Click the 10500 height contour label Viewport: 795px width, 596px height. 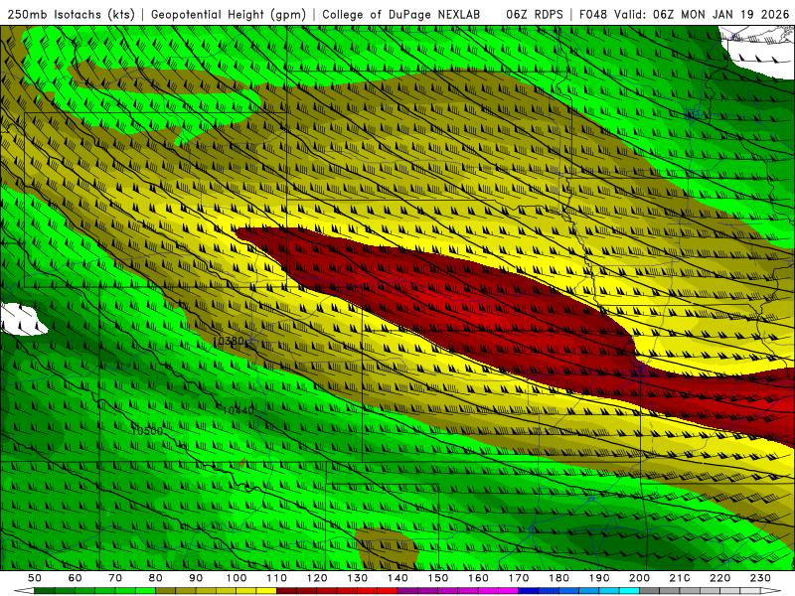(147, 431)
